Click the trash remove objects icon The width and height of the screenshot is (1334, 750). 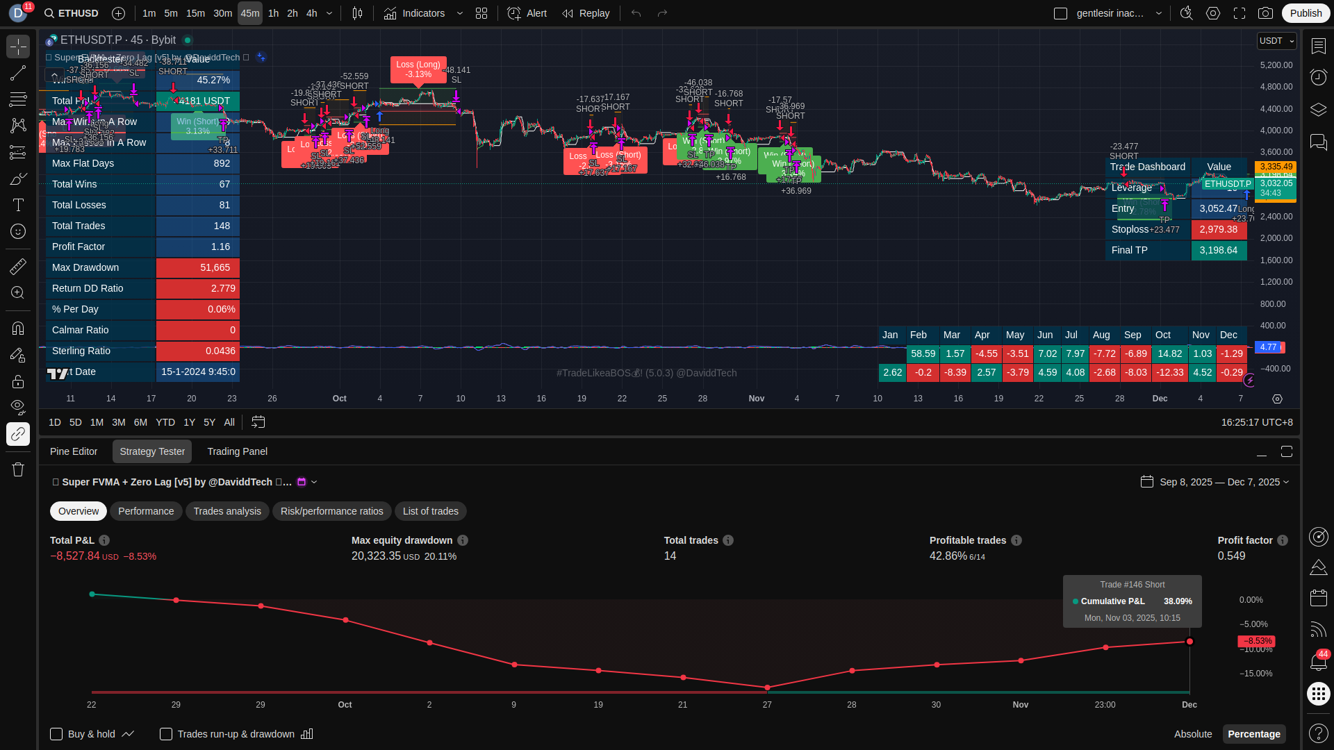(18, 469)
